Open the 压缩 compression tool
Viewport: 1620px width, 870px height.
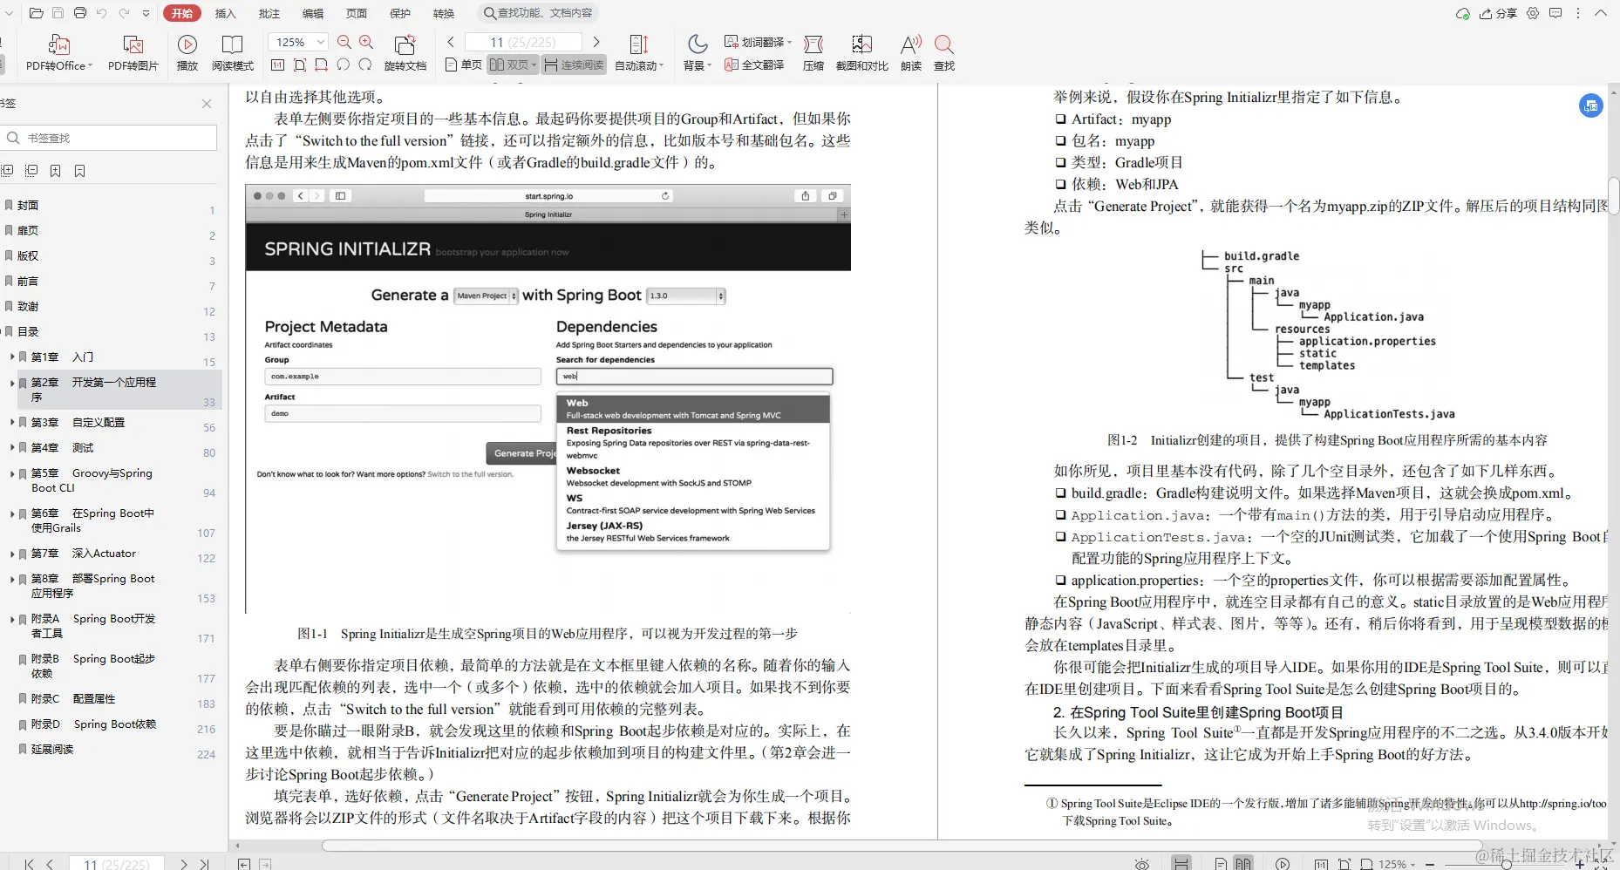pyautogui.click(x=813, y=52)
